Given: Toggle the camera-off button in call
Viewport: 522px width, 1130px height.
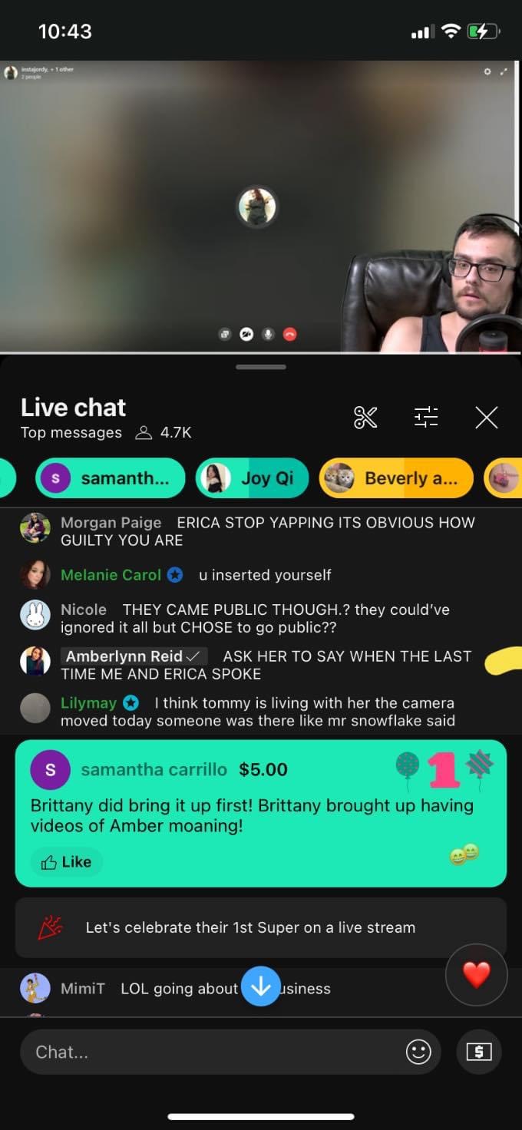Looking at the screenshot, I should pos(246,334).
